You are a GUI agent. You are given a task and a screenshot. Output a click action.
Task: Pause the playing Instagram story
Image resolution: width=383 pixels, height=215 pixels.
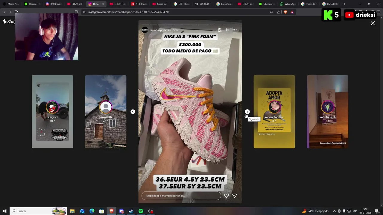click(227, 30)
